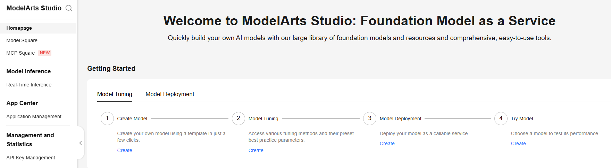Click Create link under Create Model step
The width and height of the screenshot is (611, 168).
tap(125, 150)
